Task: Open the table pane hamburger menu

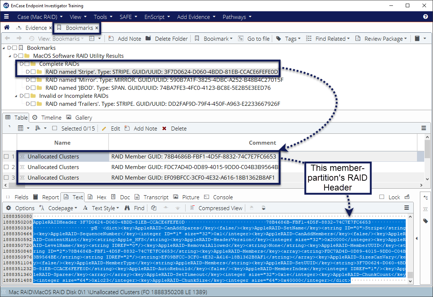Action: (x=424, y=128)
